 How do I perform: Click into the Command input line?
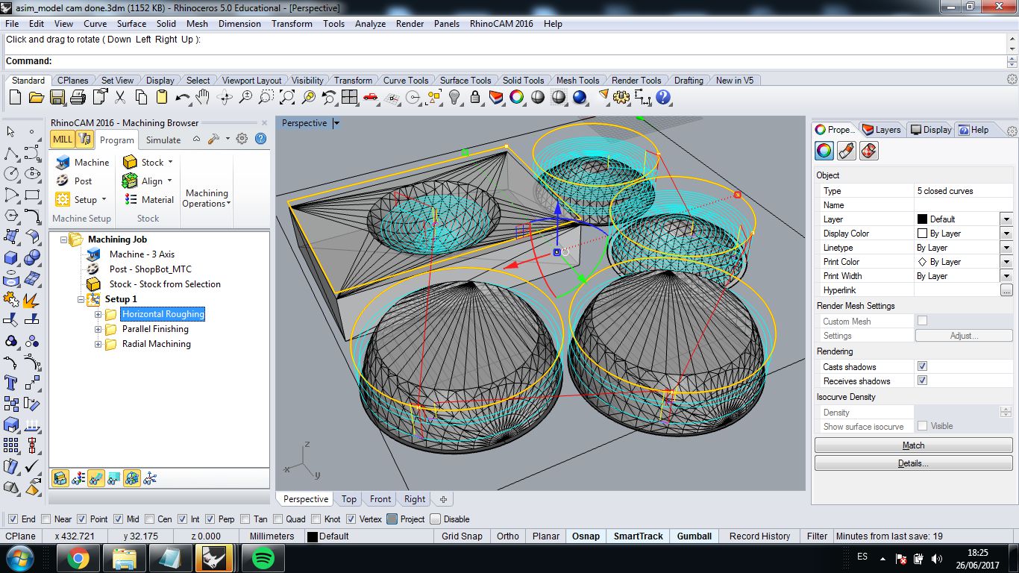pyautogui.click(x=530, y=61)
